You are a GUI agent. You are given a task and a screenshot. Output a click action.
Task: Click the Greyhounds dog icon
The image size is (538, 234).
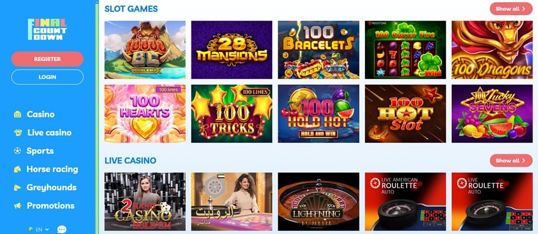pos(17,188)
